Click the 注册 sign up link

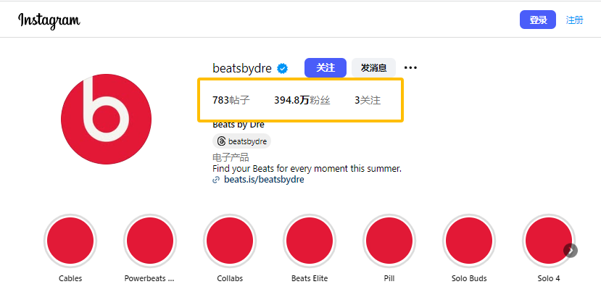pyautogui.click(x=574, y=20)
